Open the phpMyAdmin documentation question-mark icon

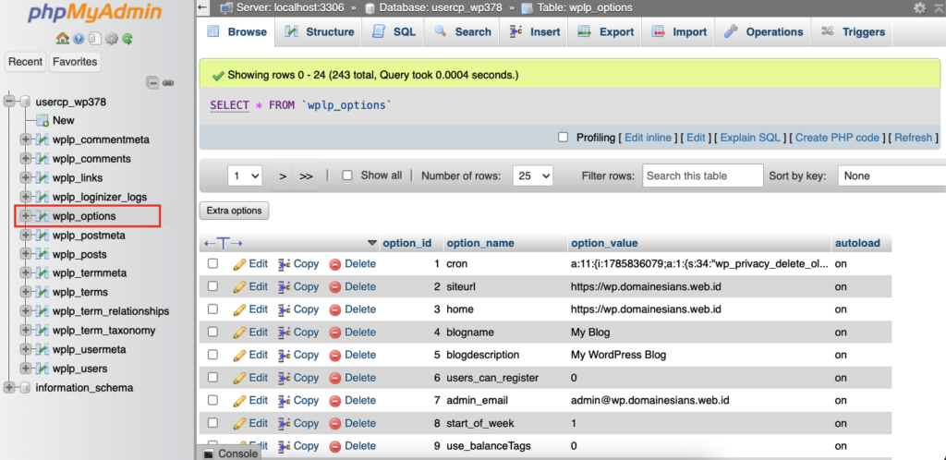pyautogui.click(x=79, y=39)
